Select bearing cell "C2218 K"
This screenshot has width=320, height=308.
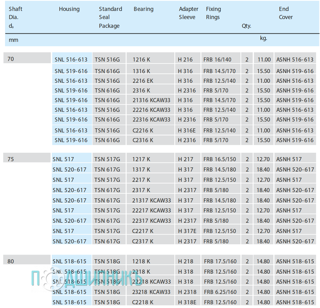[x=151, y=301]
